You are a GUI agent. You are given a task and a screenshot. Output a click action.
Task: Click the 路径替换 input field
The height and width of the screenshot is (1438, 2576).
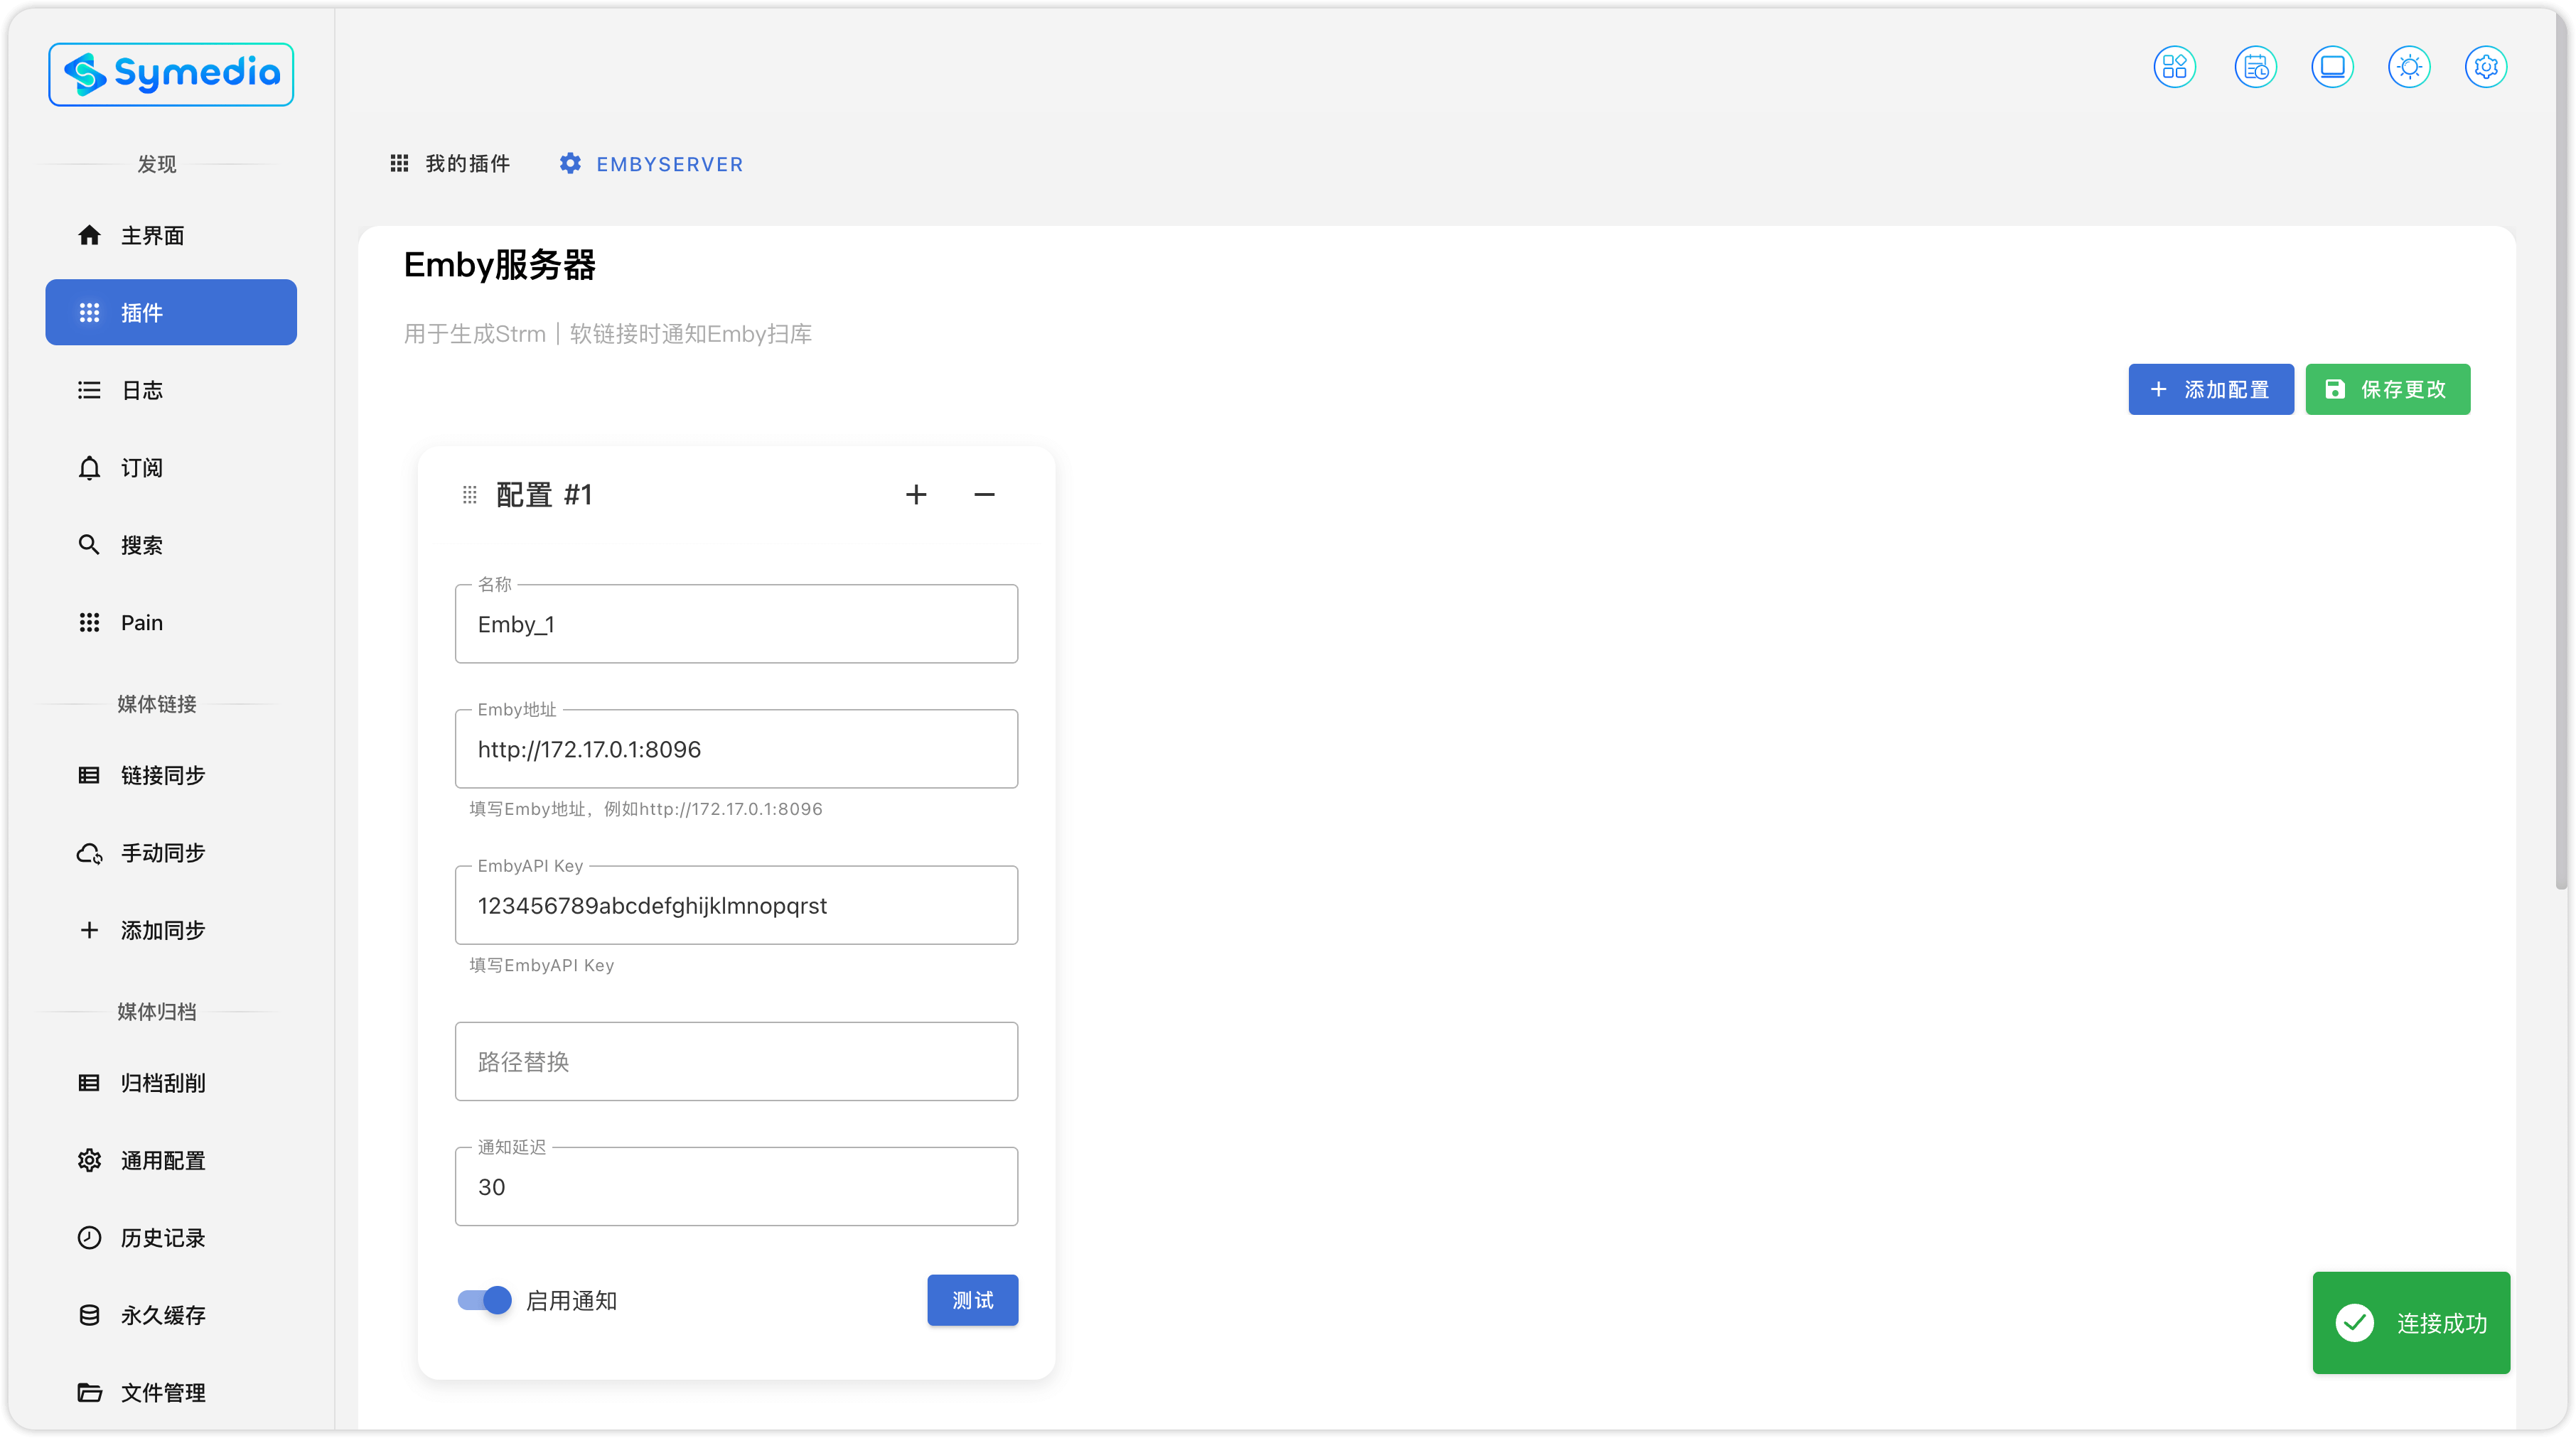(x=736, y=1061)
